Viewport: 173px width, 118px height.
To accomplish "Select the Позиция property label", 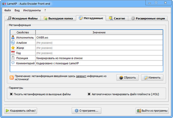I will [x=22, y=58].
